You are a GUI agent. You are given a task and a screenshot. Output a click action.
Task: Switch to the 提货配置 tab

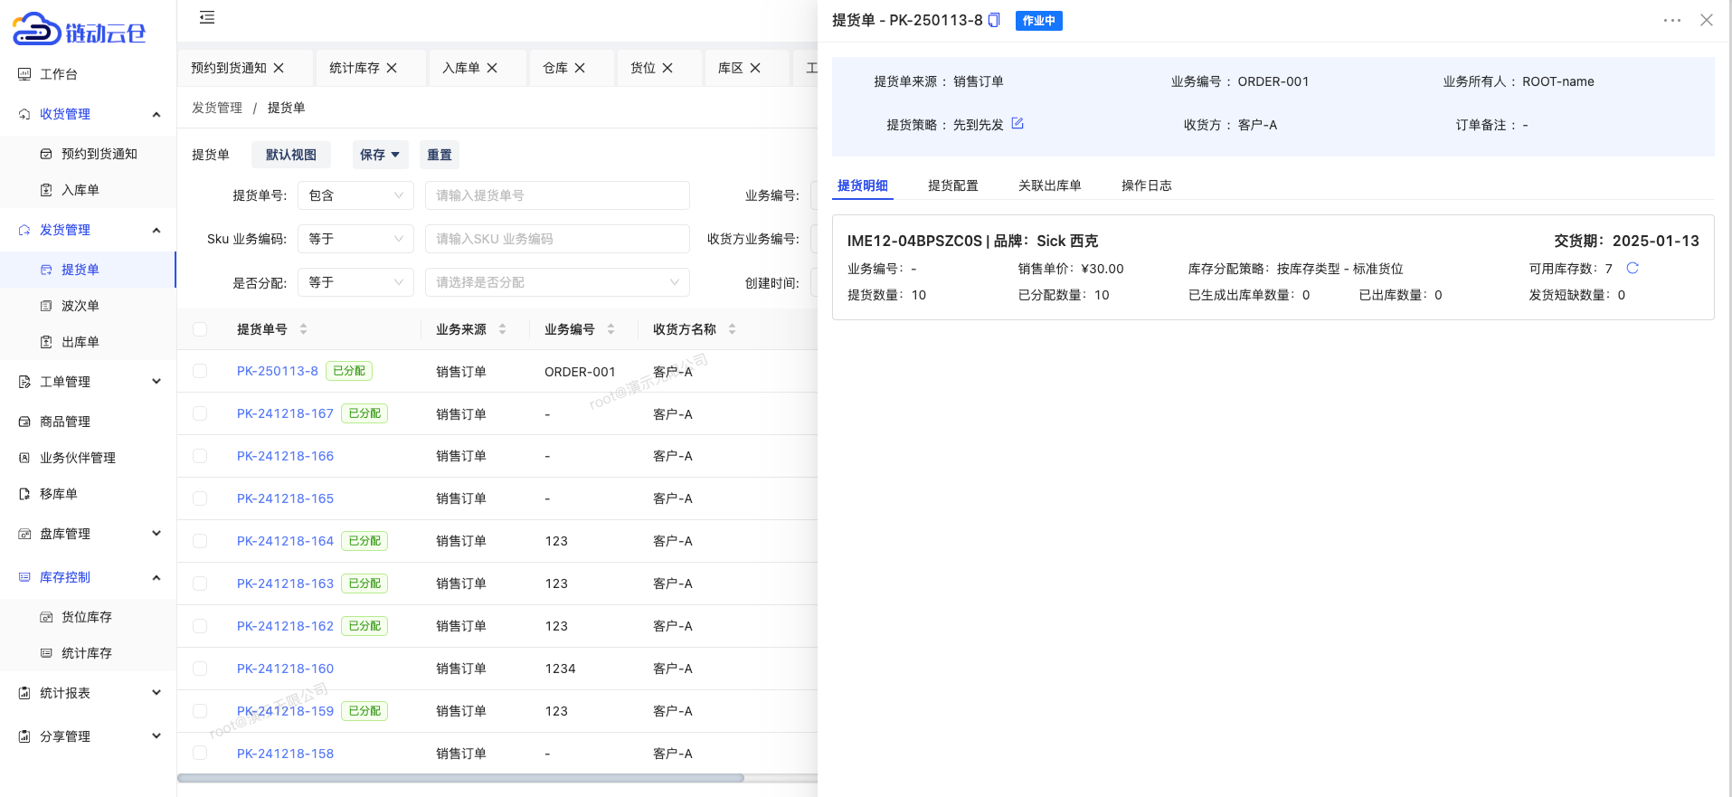click(x=952, y=185)
